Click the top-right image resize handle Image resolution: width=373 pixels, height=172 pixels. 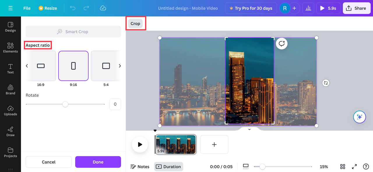316,38
